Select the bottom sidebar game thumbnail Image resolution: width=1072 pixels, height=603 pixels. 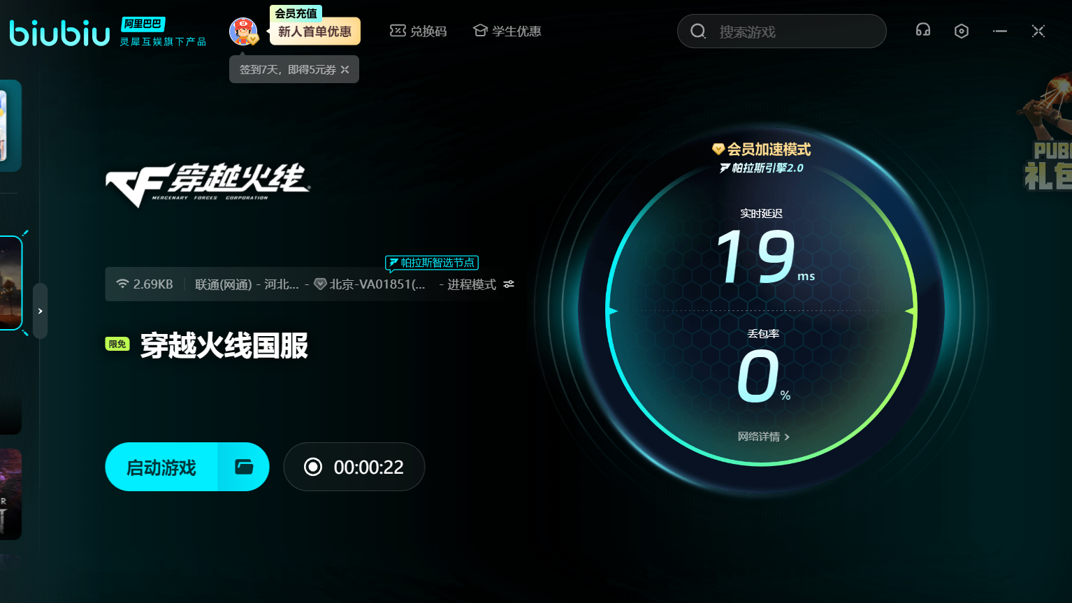click(x=10, y=494)
